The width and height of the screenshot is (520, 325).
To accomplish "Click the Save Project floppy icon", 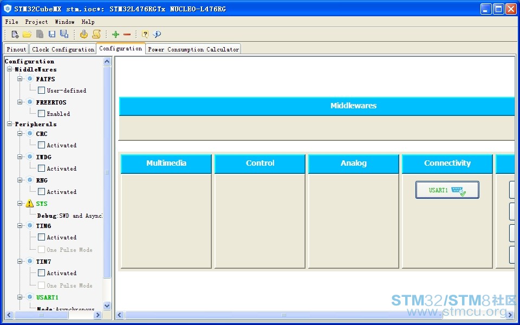I will 52,34.
